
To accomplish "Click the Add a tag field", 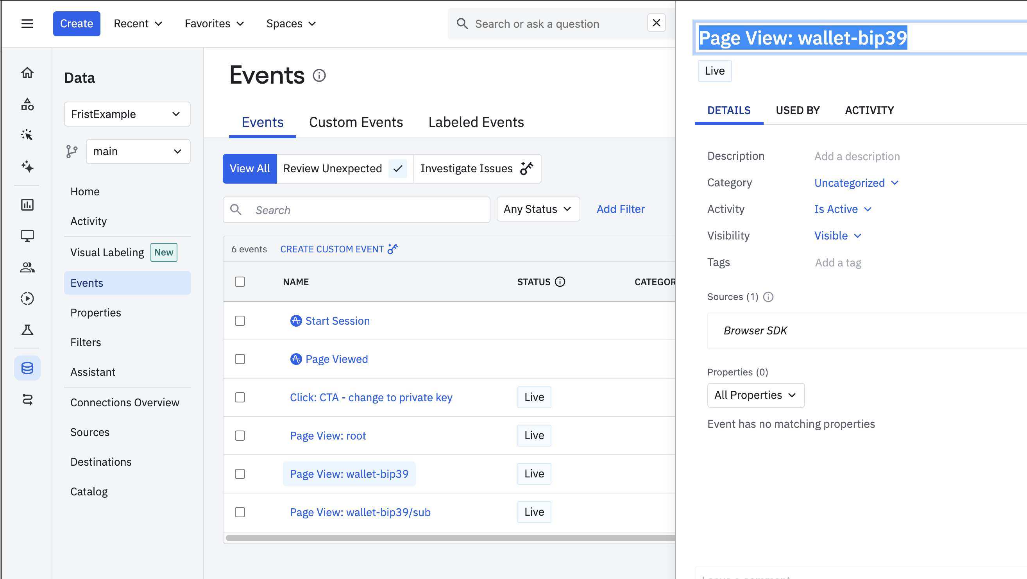I will (x=838, y=263).
